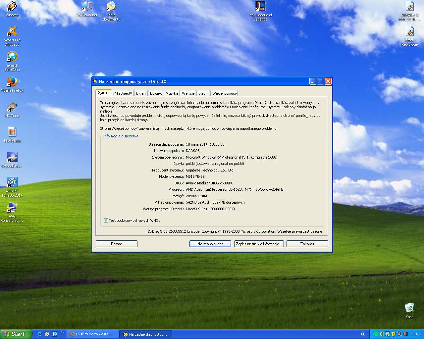Click the Zakończ button
Viewport: 424px width, 339px height.
point(307,244)
